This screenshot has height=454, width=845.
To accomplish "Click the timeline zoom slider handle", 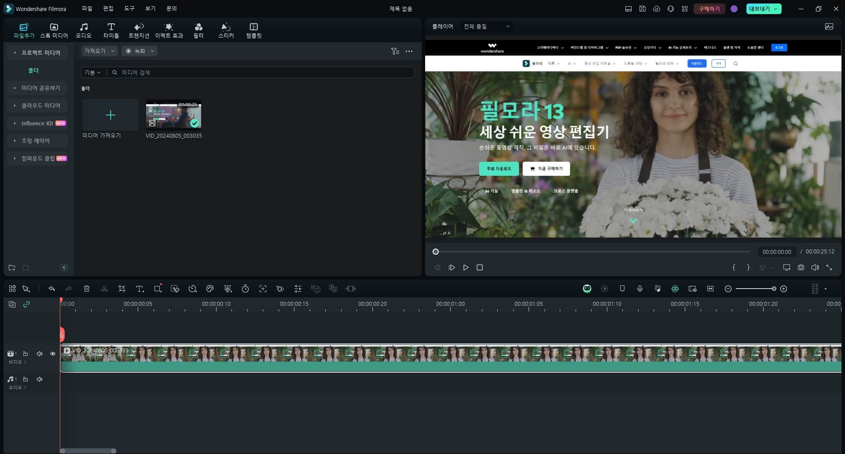I will point(774,289).
